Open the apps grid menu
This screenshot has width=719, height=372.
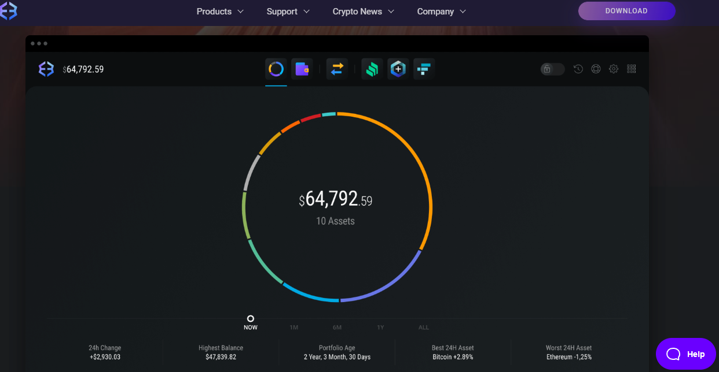(x=631, y=69)
